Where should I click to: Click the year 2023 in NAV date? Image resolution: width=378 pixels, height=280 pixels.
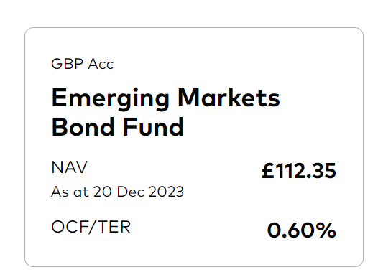pyautogui.click(x=166, y=192)
